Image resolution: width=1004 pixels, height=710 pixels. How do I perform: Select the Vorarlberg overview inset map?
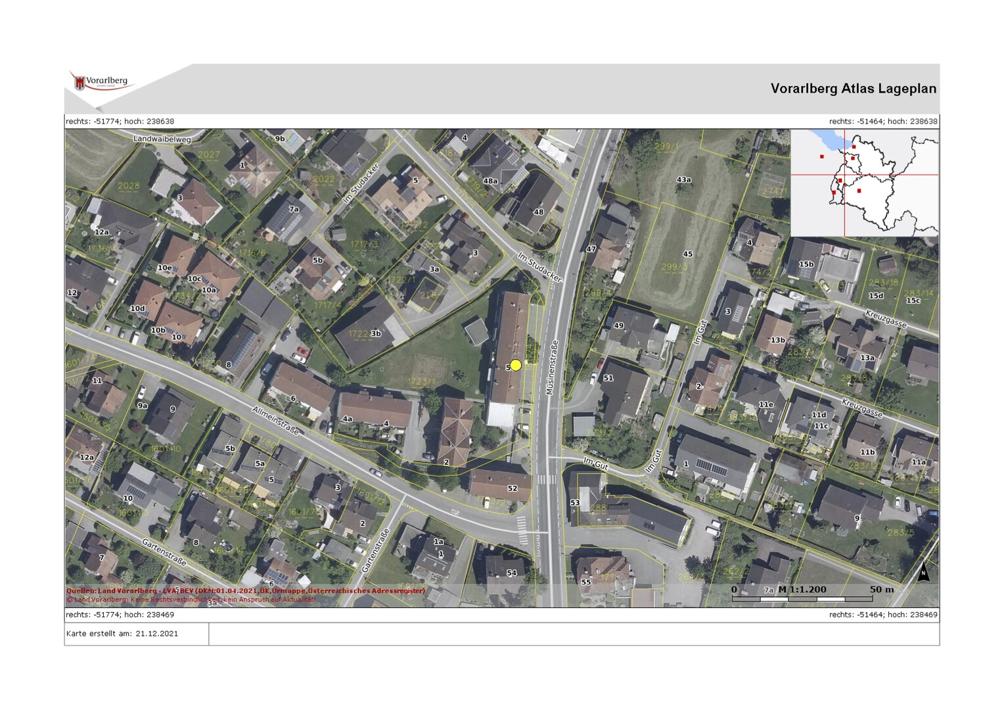(x=864, y=183)
